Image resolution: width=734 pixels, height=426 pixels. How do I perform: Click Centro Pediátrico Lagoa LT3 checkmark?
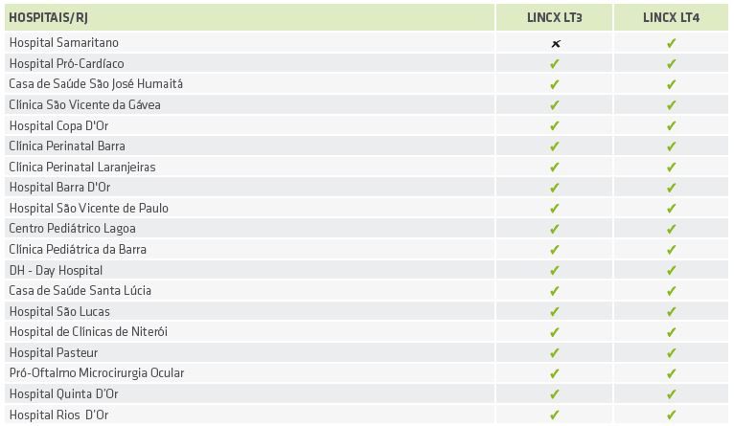coord(555,229)
